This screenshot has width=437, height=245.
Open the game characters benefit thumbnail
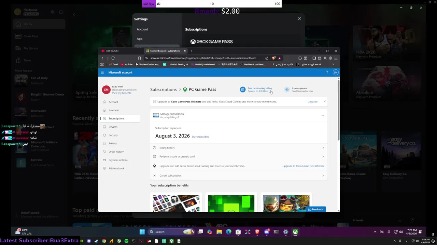pyautogui.click(x=286, y=203)
